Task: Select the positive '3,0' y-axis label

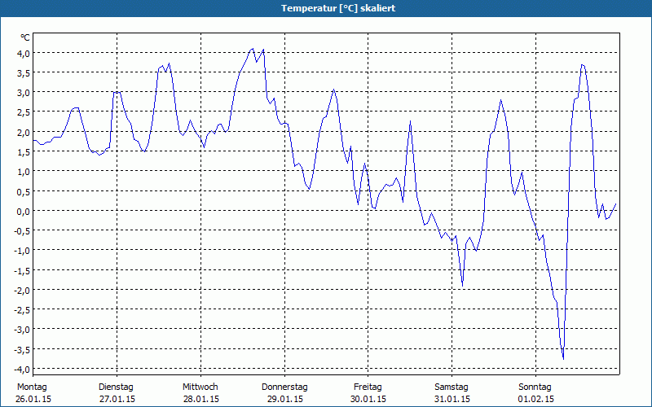Action: point(24,93)
